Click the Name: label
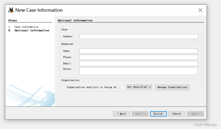 point(67,51)
